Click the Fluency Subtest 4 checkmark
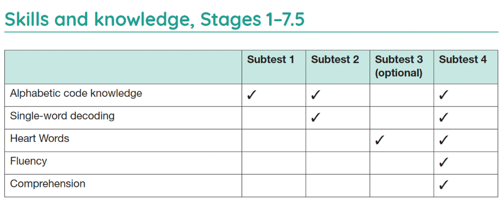Viewport: 501px width, 203px height. 443,162
